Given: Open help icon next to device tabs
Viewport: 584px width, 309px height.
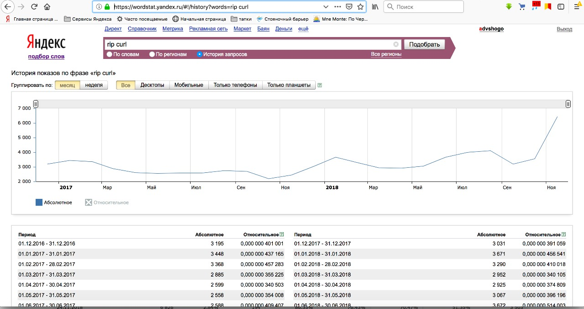Looking at the screenshot, I should click(319, 85).
